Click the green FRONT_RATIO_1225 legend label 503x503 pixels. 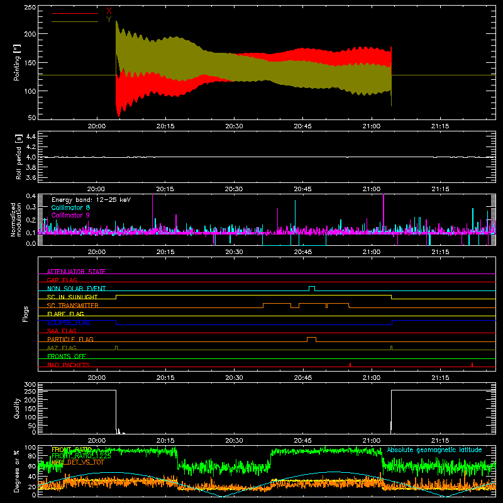pos(81,456)
